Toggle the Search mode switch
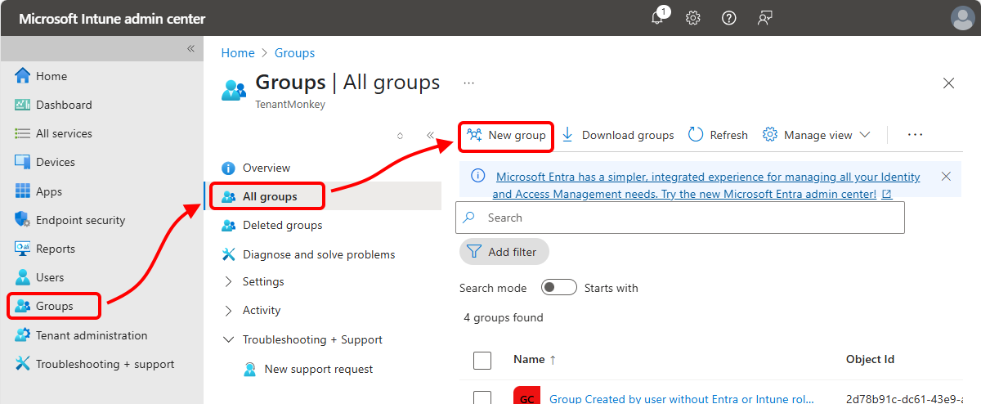This screenshot has height=404, width=981. [x=559, y=288]
